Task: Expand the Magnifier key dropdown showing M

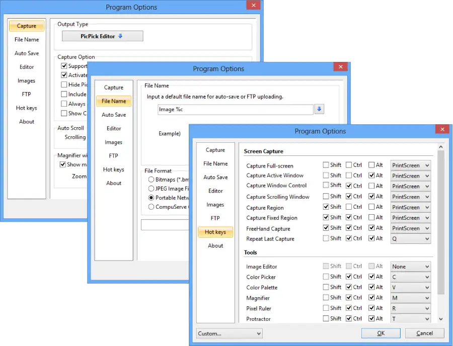Action: click(x=411, y=298)
